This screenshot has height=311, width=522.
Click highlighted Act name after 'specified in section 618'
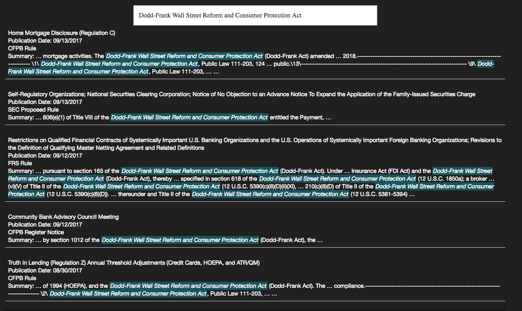(x=337, y=179)
